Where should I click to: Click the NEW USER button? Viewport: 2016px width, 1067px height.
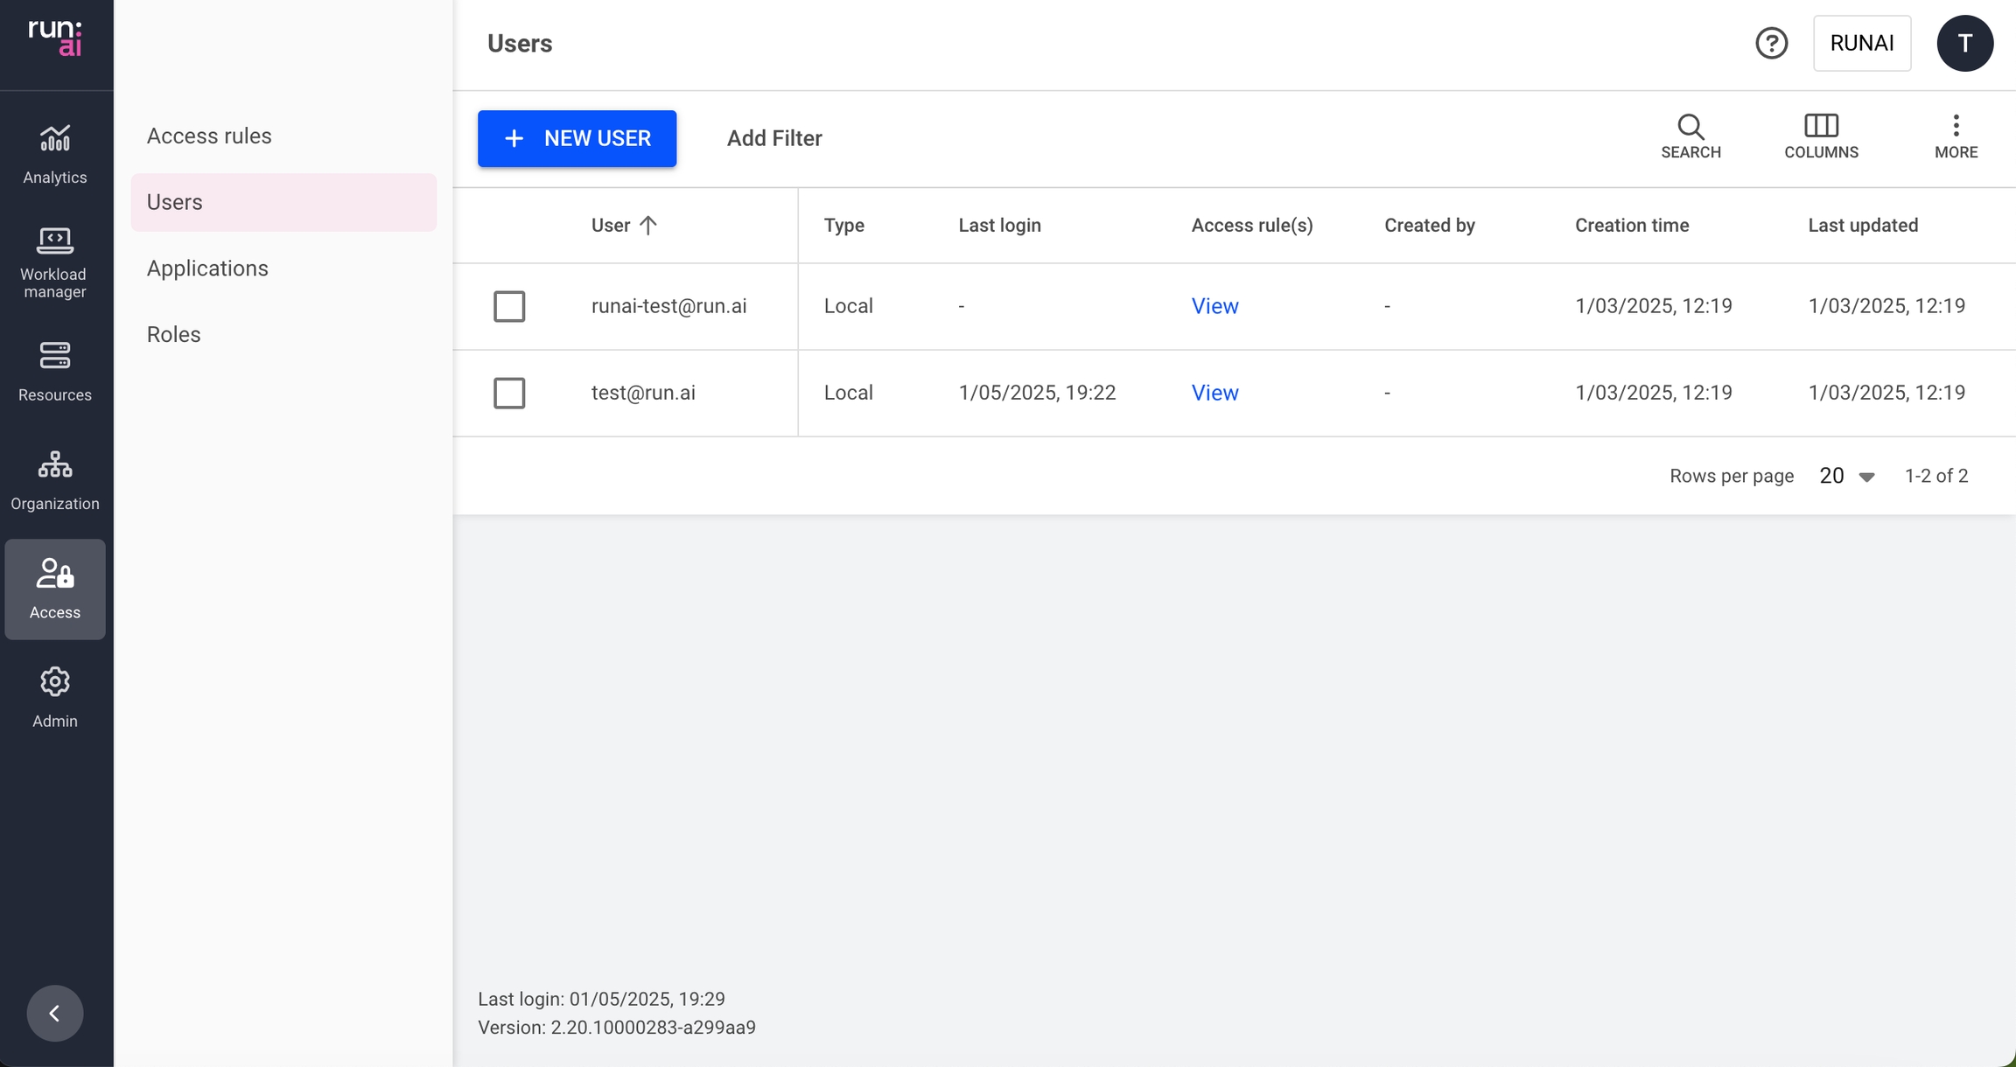[x=577, y=138]
